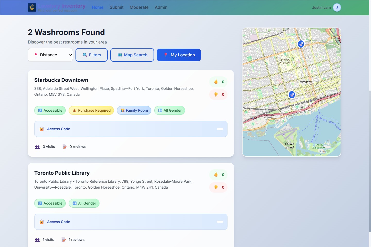
Task: Click the Toronto label on the map
Action: pos(305,82)
